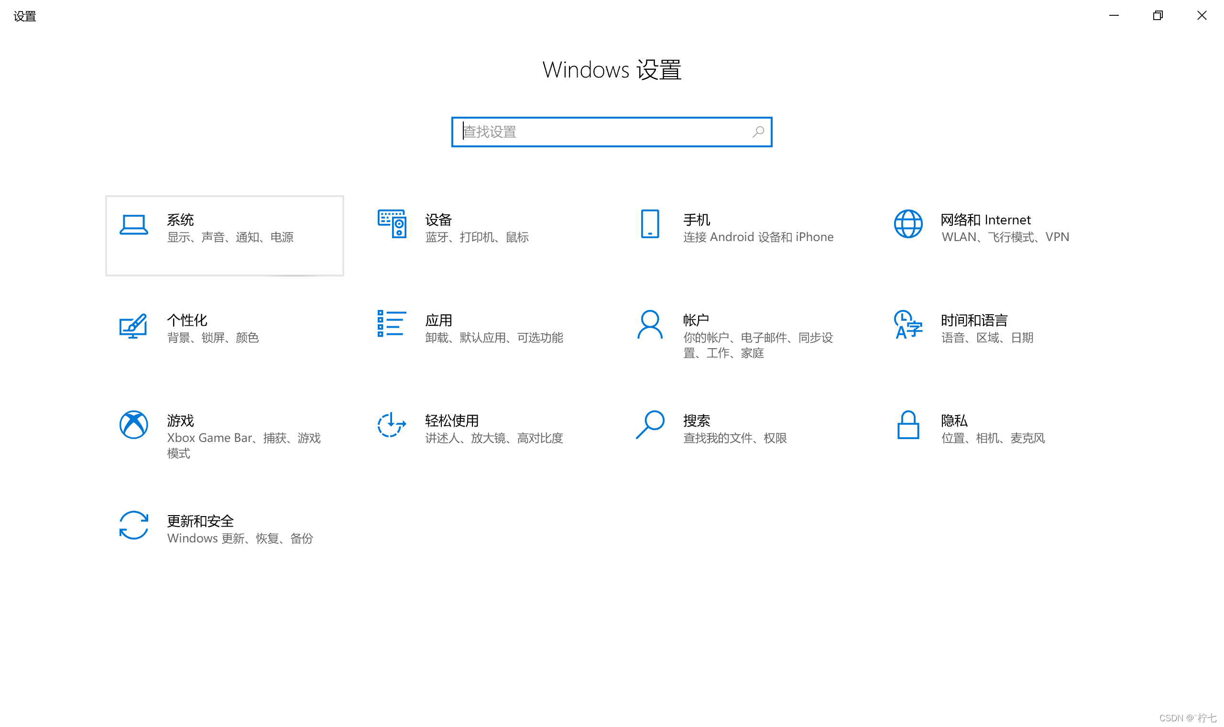The height and width of the screenshot is (727, 1224).
Task: Click the magnifier icon in the search box
Action: point(758,132)
